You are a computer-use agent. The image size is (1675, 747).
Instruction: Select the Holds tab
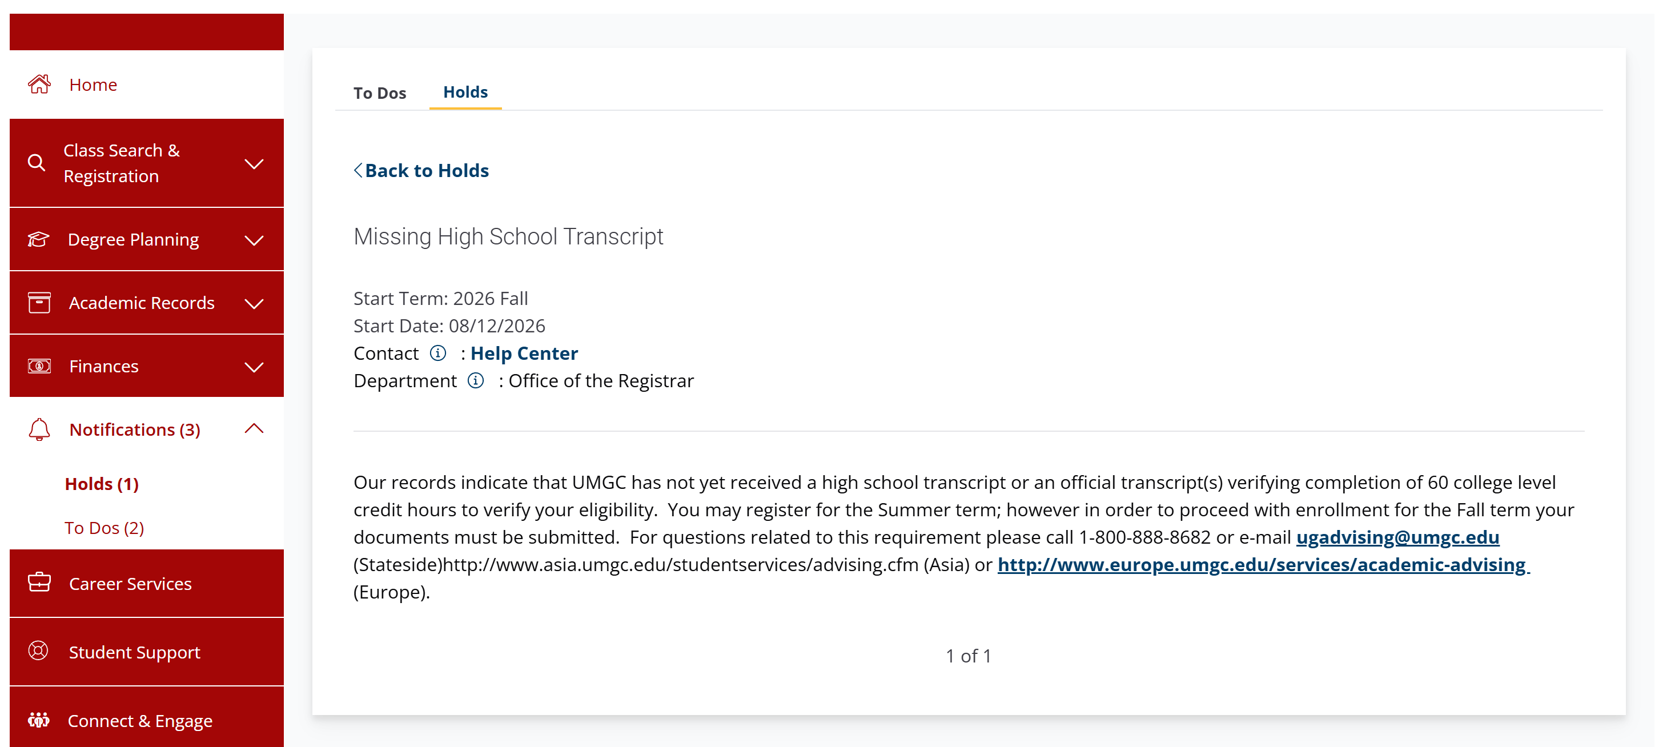point(465,93)
